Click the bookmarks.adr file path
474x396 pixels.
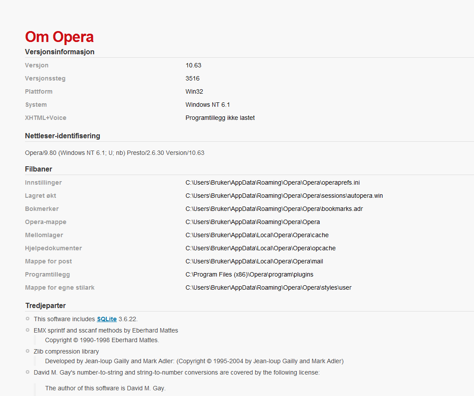click(x=274, y=209)
